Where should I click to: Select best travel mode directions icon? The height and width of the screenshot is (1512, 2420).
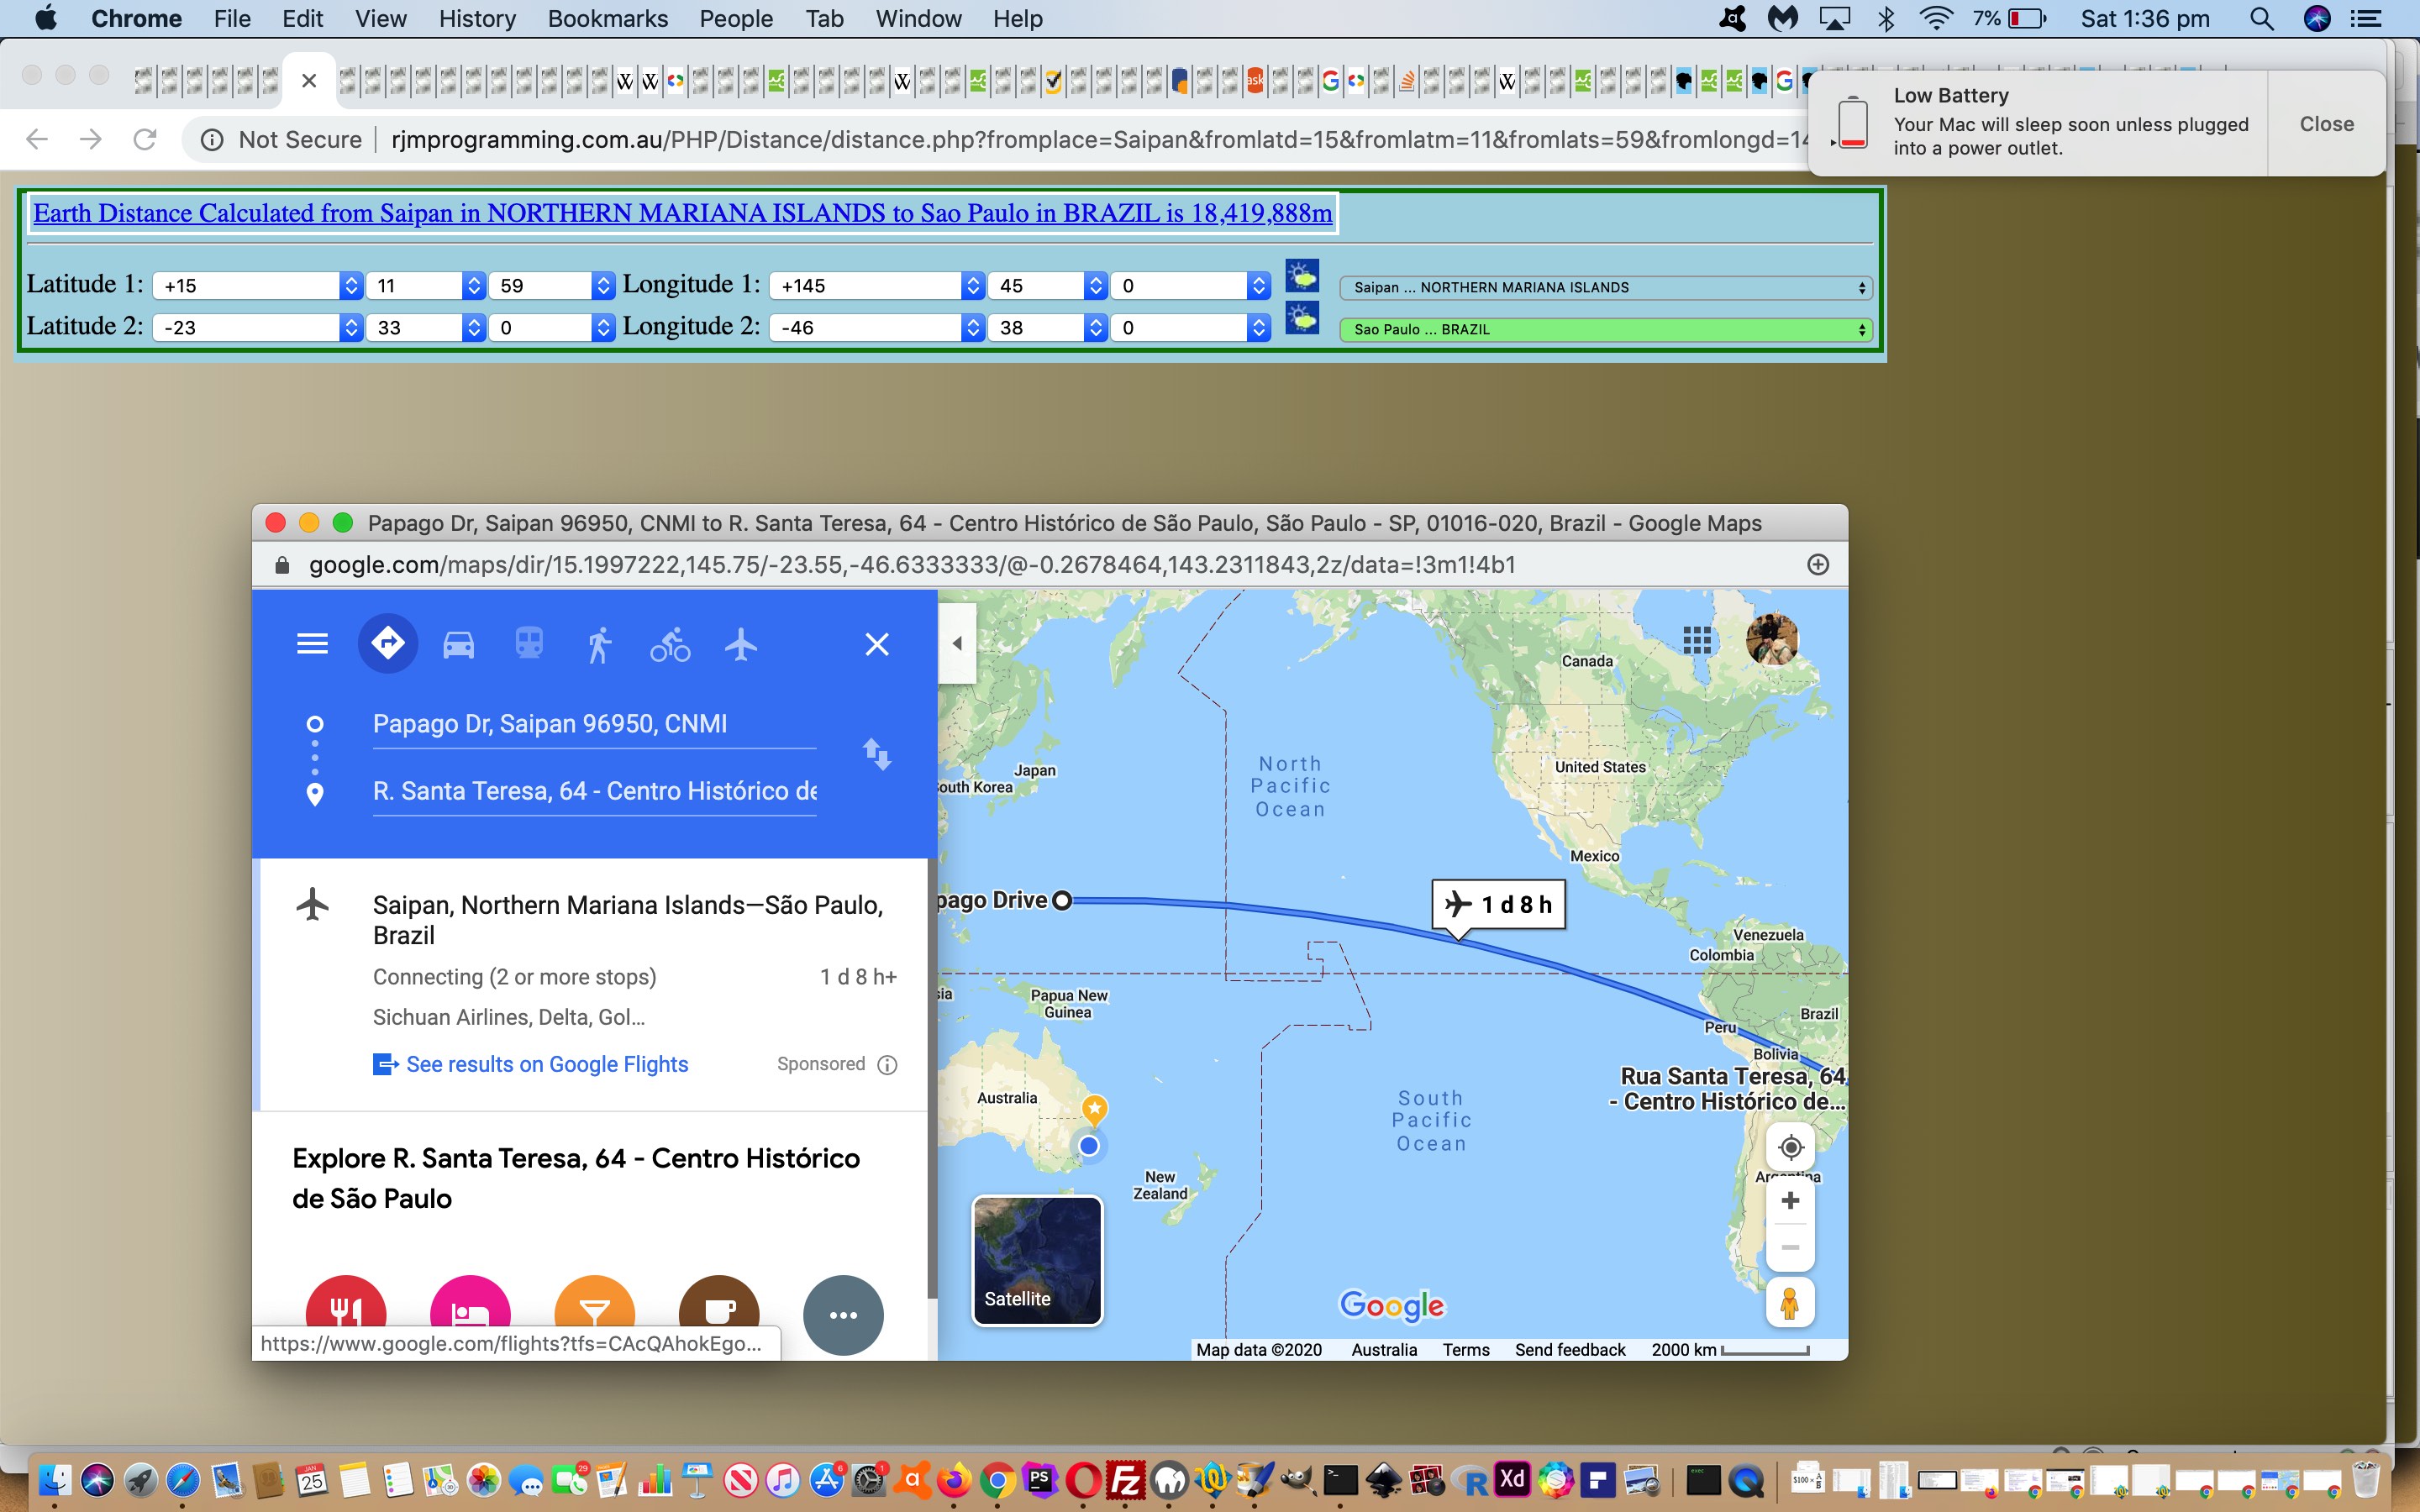388,643
